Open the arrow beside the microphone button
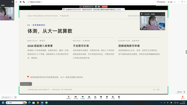This screenshot has width=187, height=105. [x=71, y=97]
